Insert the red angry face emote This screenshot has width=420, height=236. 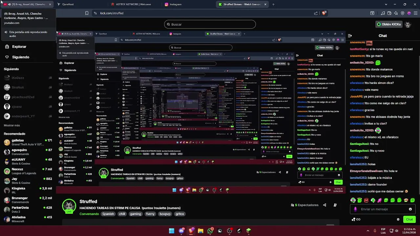coord(366,200)
